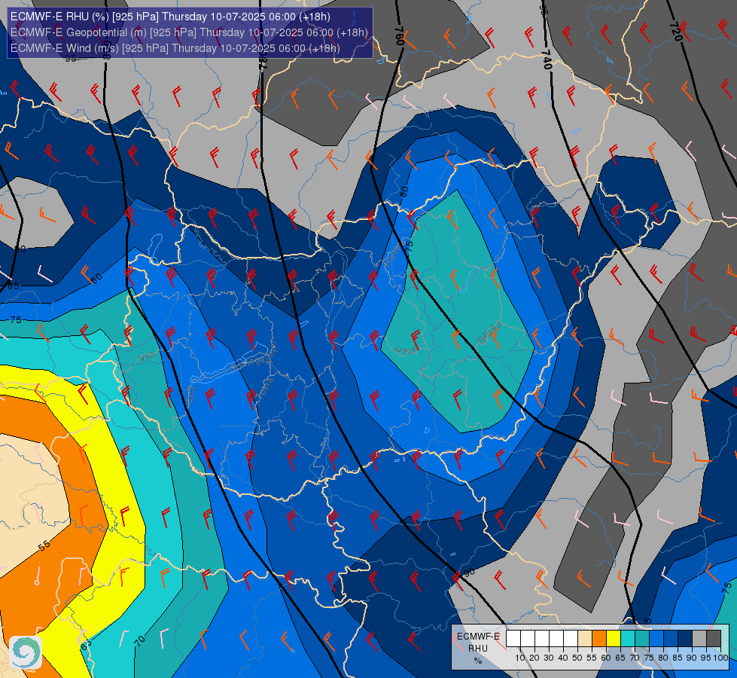Select the white 40–50 legend swatch
The height and width of the screenshot is (678, 737).
click(570, 639)
